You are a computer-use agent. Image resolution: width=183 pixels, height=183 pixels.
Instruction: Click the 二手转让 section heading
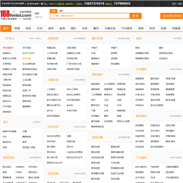tap(9, 39)
